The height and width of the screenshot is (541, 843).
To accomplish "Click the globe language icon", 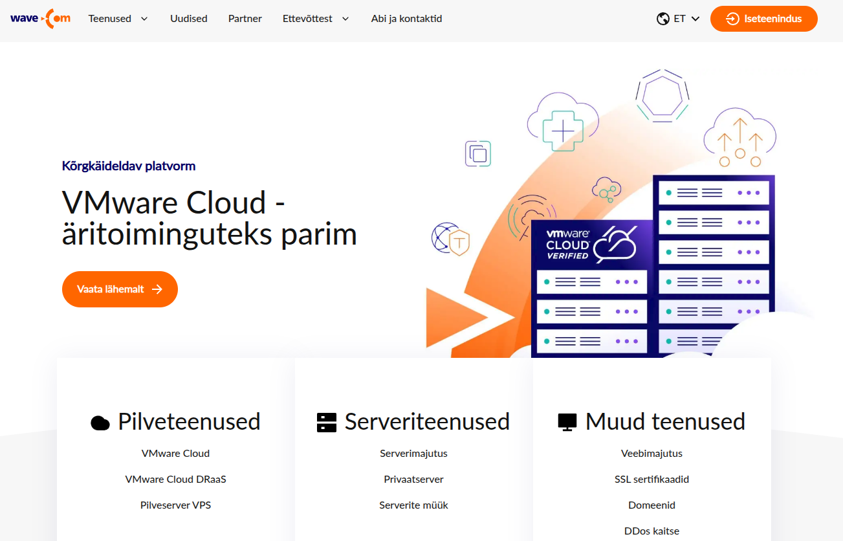I will pyautogui.click(x=662, y=19).
